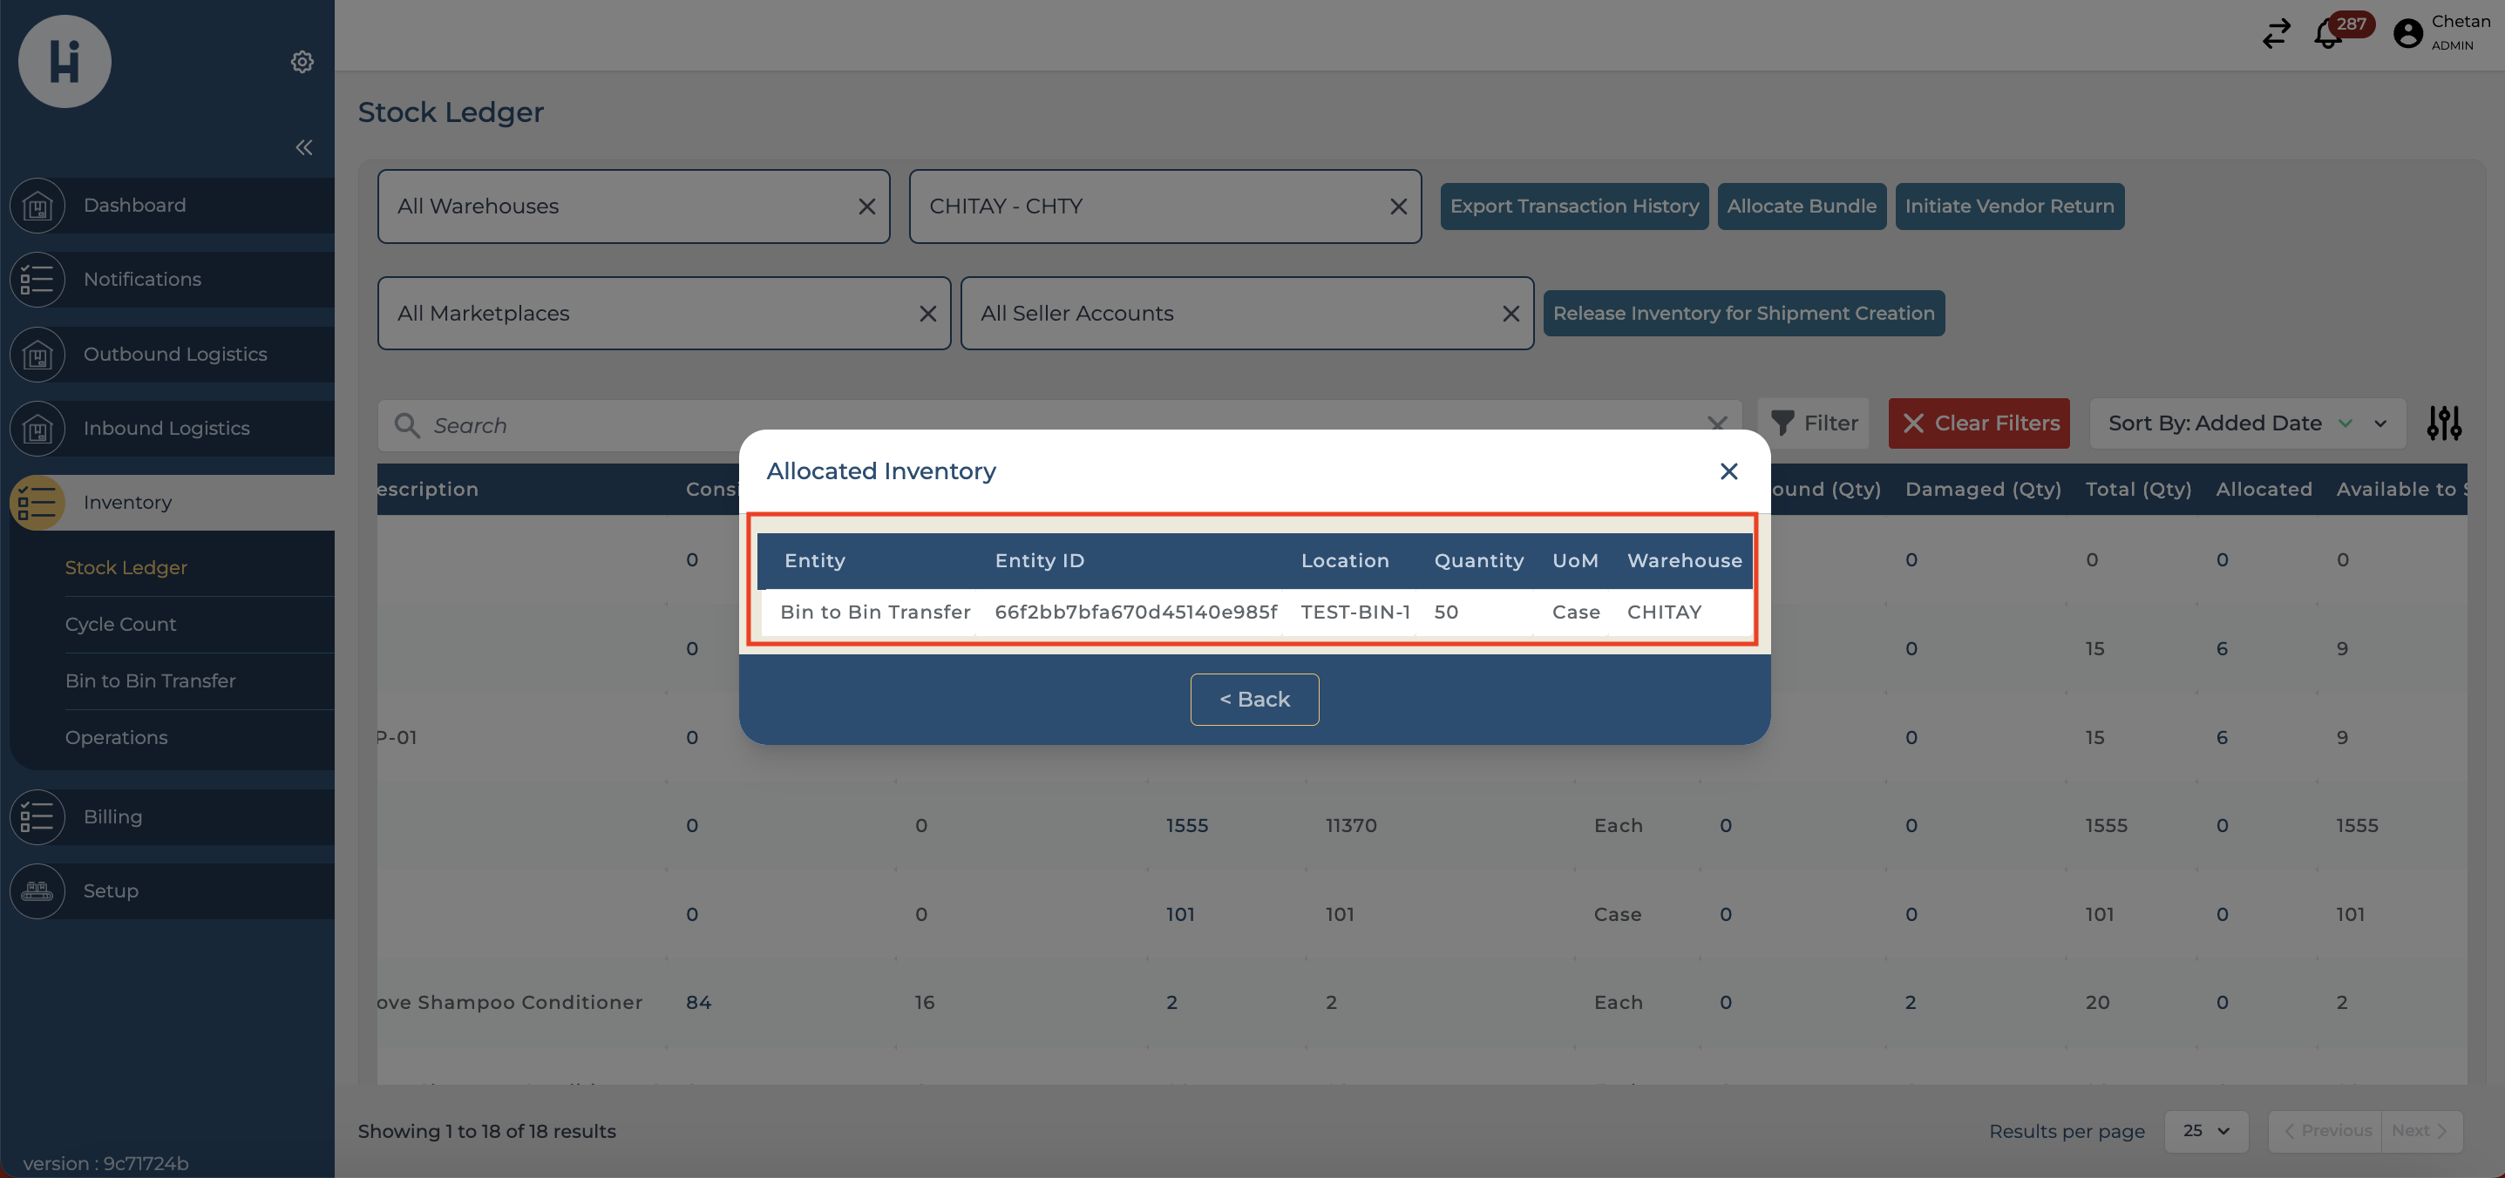
Task: Open the notifications bell icon
Action: pos(2327,35)
